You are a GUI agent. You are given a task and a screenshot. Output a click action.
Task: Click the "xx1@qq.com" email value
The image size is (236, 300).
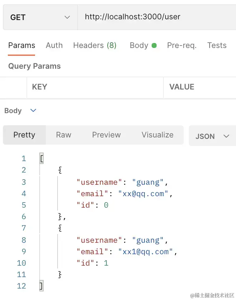(146, 252)
